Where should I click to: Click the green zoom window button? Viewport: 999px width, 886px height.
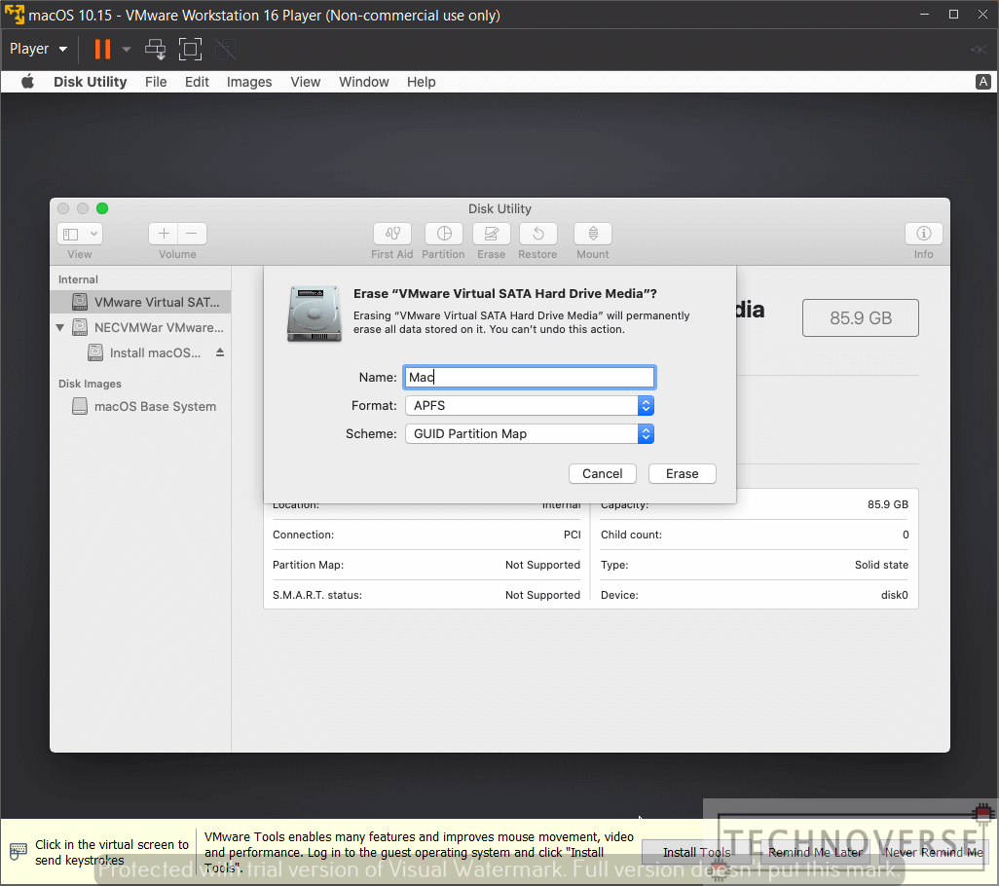tap(102, 208)
